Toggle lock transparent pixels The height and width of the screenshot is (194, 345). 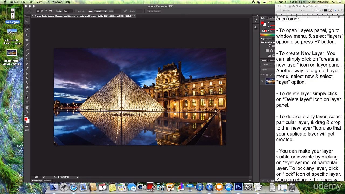pos(267,75)
